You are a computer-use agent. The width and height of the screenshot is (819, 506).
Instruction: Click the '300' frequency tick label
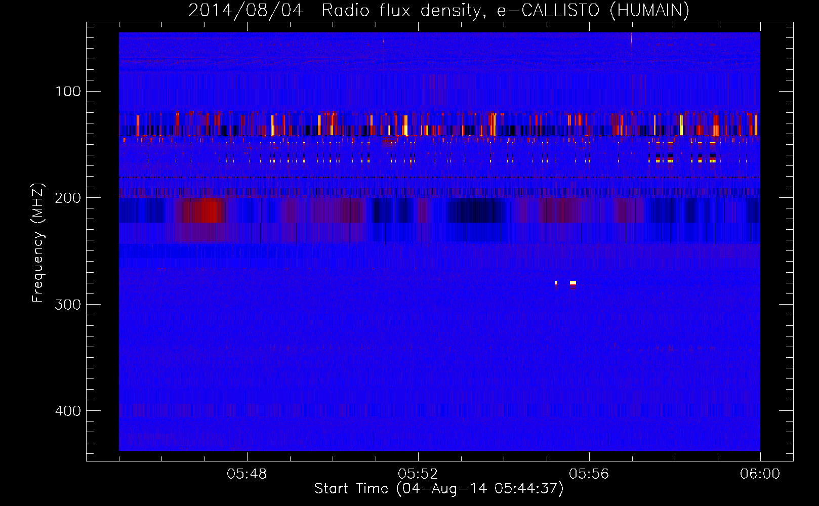point(68,304)
